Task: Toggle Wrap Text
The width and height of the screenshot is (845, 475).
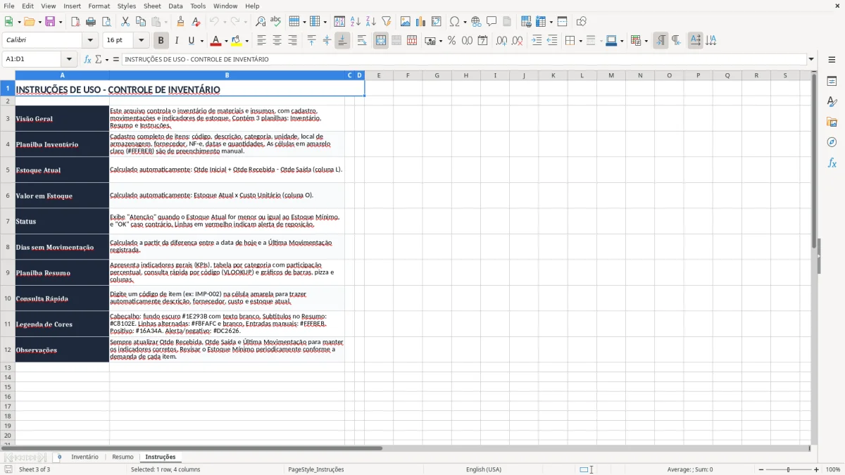Action: click(362, 41)
